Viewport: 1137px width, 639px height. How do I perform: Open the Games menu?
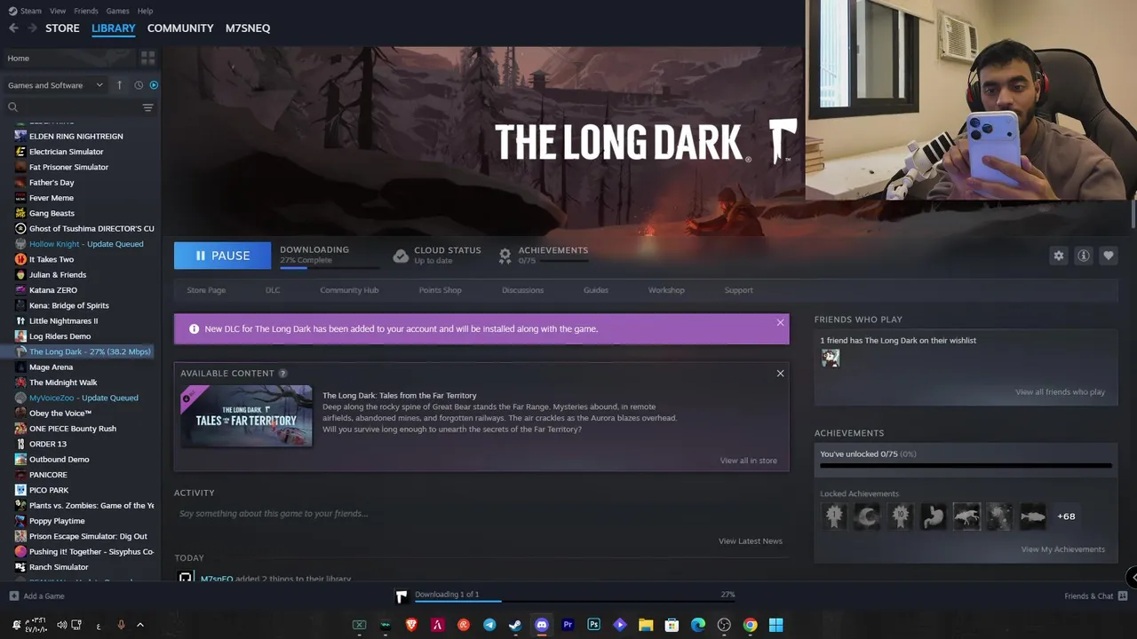click(x=117, y=11)
